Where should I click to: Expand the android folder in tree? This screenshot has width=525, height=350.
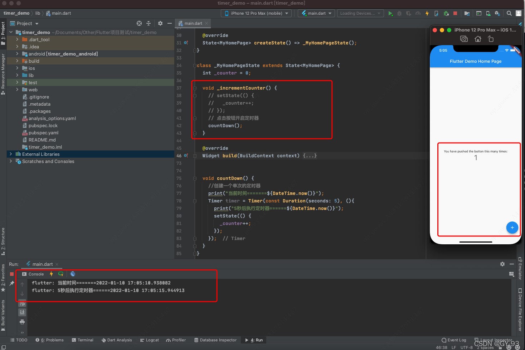click(x=17, y=54)
